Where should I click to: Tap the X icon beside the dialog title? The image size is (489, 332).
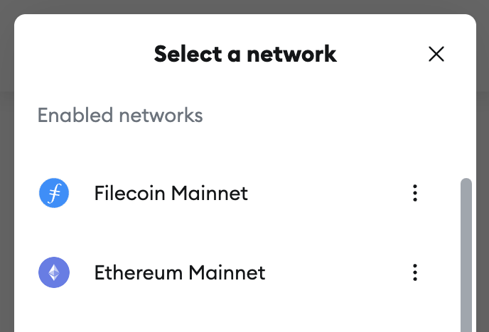tap(436, 54)
